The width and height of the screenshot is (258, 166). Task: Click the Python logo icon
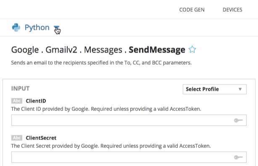click(x=16, y=27)
